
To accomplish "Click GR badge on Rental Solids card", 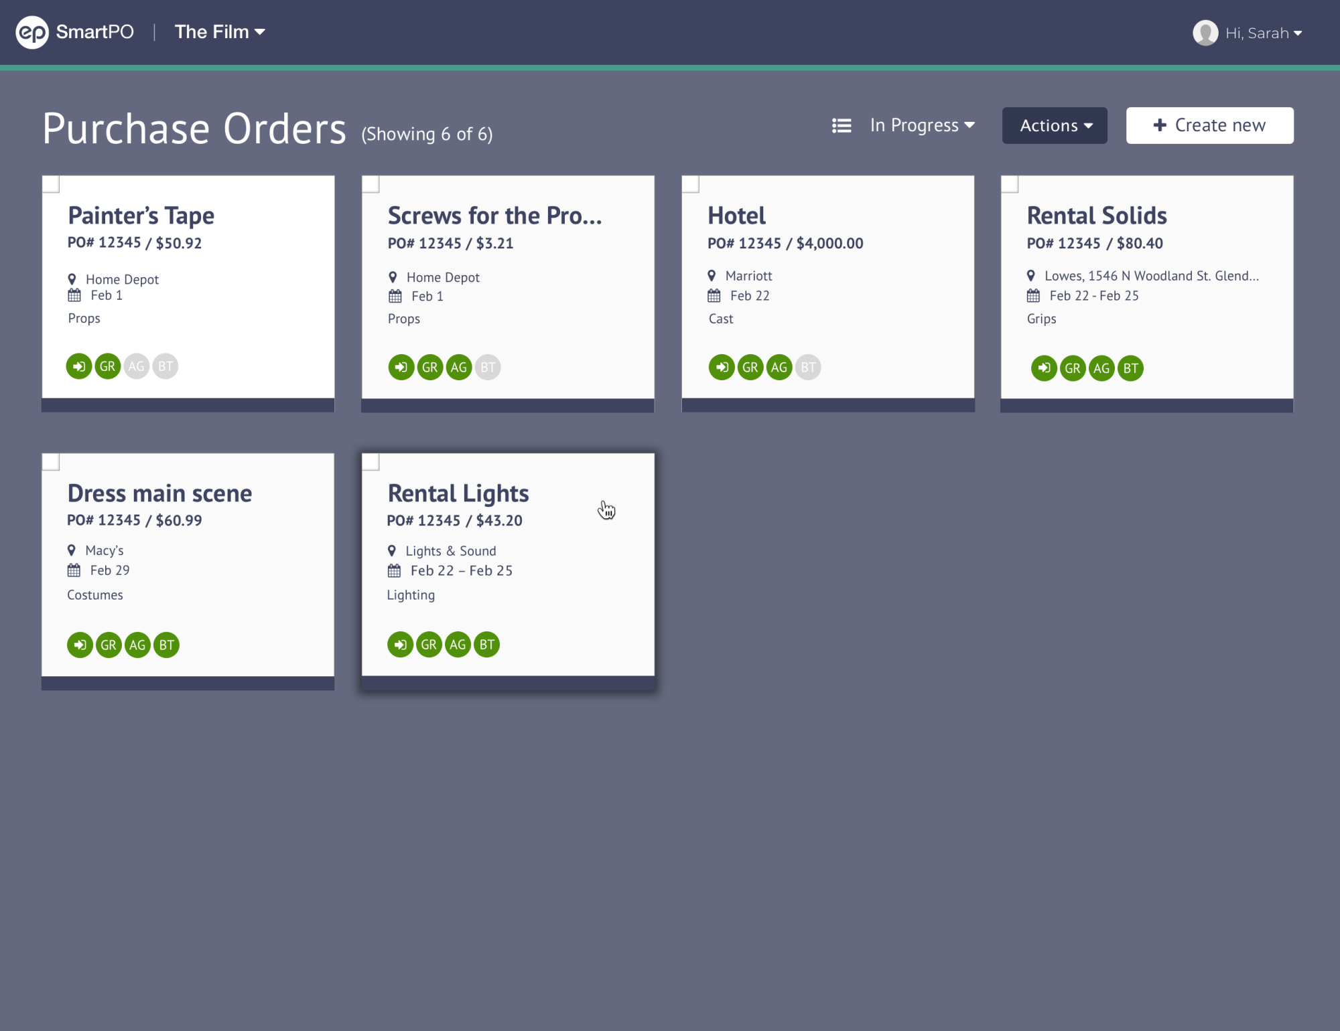I will click(x=1073, y=368).
